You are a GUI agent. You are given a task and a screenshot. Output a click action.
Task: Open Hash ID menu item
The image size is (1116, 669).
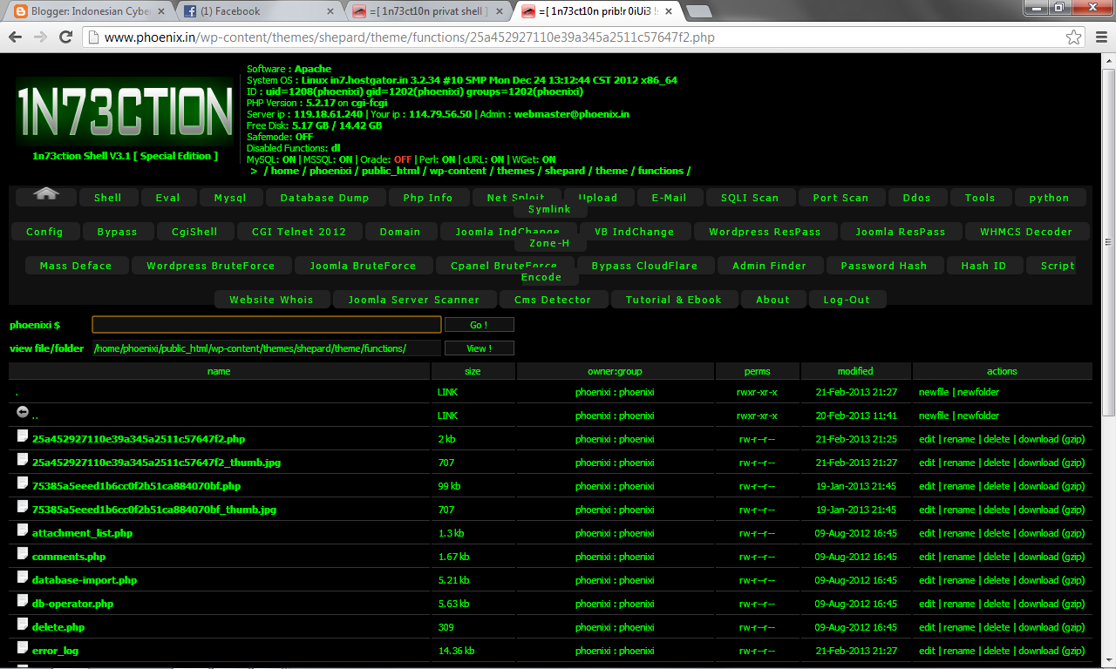[983, 266]
